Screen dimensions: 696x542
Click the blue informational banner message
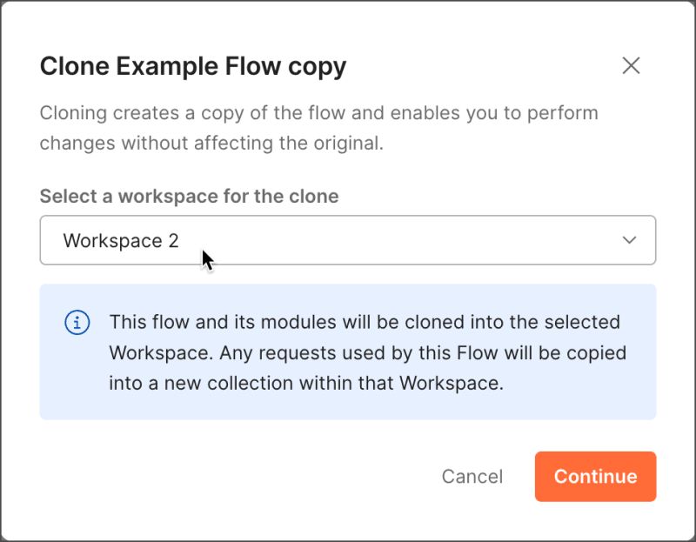(367, 352)
